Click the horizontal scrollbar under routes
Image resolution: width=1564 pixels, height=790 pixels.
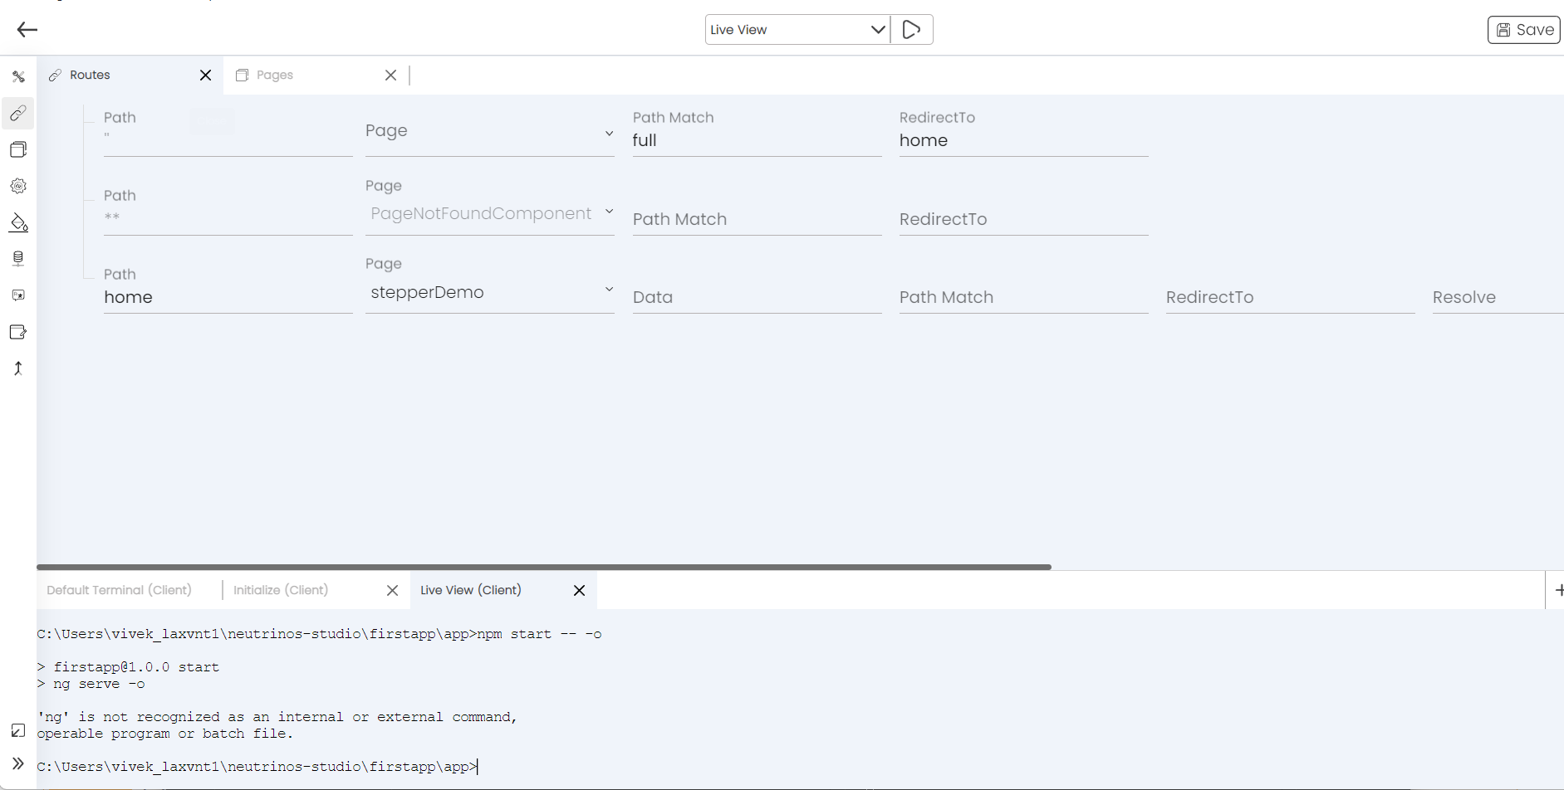(x=544, y=567)
